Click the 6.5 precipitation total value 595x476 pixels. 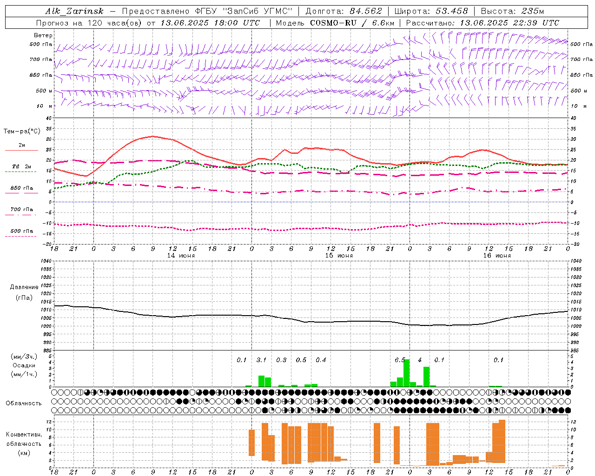400,360
